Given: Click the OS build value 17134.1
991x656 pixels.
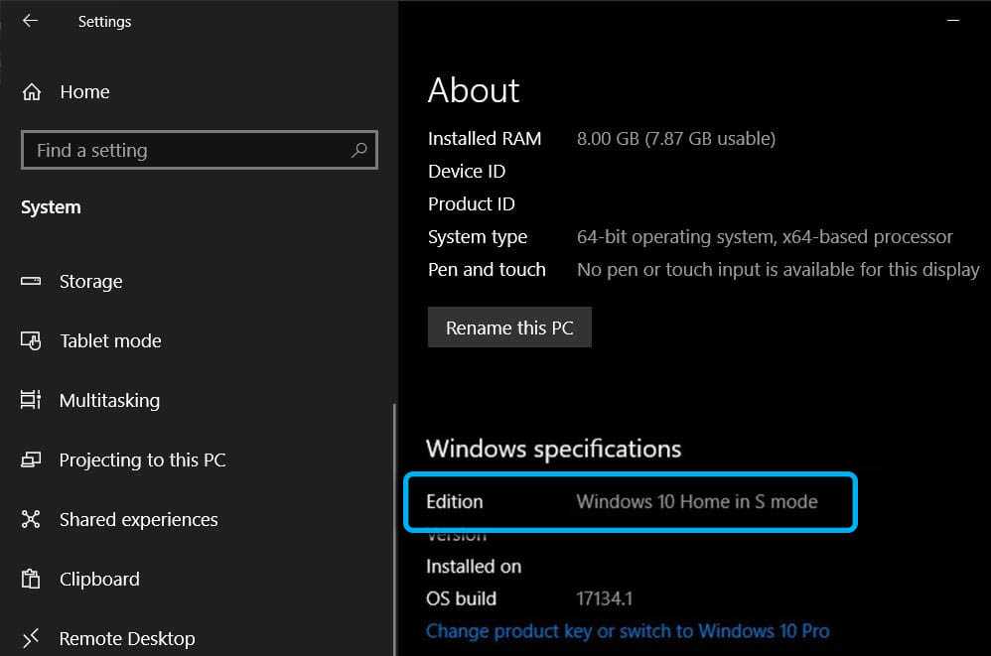Looking at the screenshot, I should [x=604, y=599].
